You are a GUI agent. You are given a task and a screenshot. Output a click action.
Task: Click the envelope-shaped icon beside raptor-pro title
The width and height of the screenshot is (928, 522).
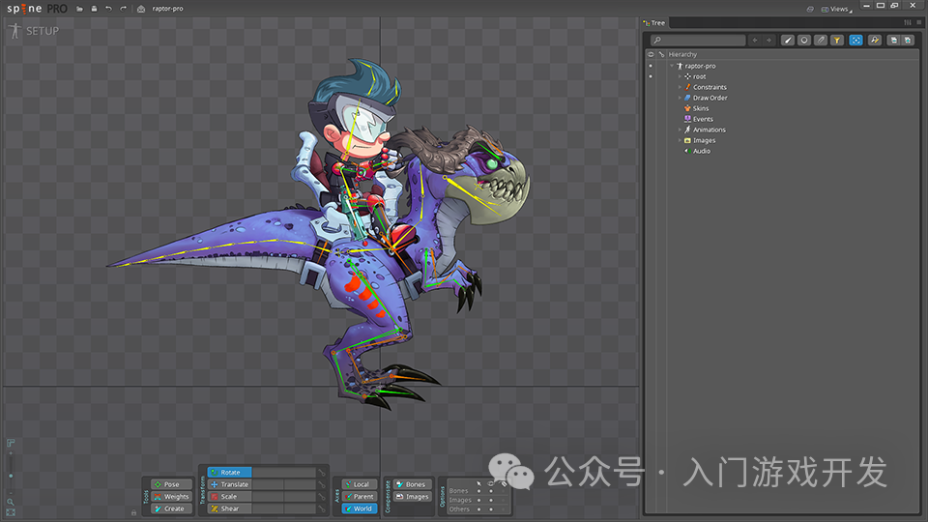[x=141, y=9]
